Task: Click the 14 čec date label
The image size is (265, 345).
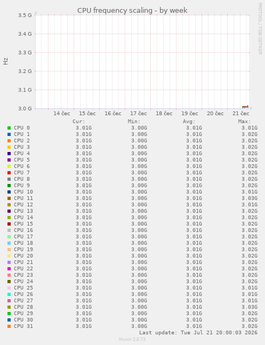Action: tap(62, 114)
